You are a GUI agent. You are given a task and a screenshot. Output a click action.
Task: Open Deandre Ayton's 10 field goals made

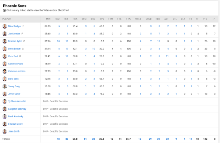[x=58, y=41]
